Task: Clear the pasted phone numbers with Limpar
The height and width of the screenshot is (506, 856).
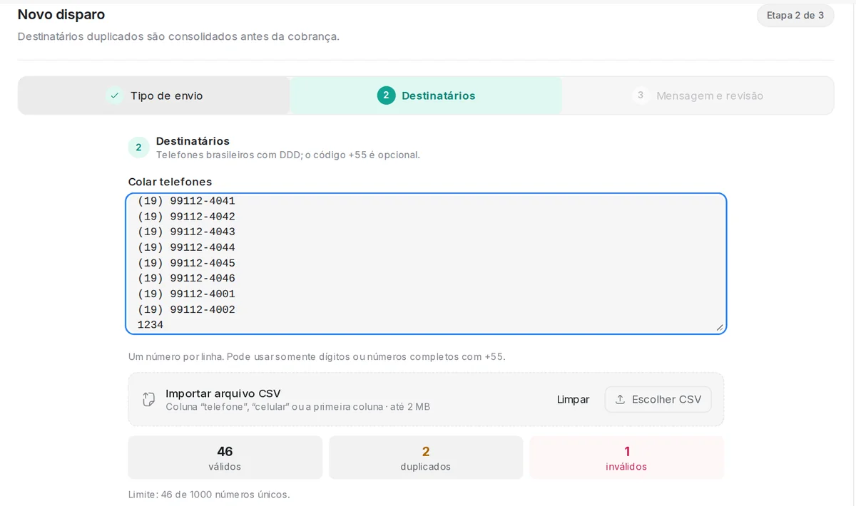Action: pos(573,399)
